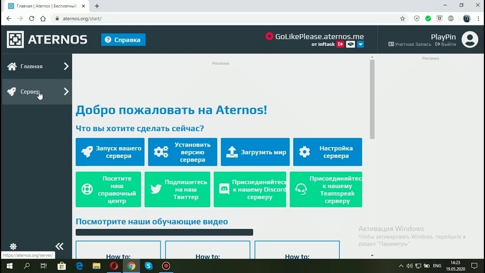This screenshot has height=273, width=485.
Task: Click the address bar with aternos.org/start/
Action: [230, 18]
